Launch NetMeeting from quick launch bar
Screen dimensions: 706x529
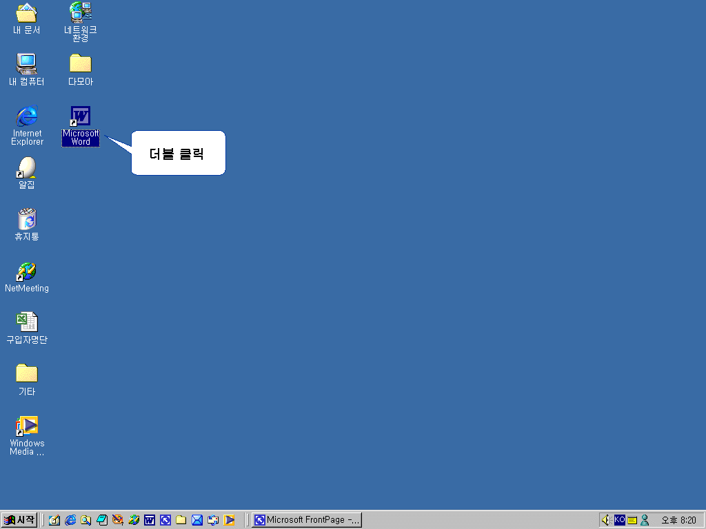coord(134,520)
